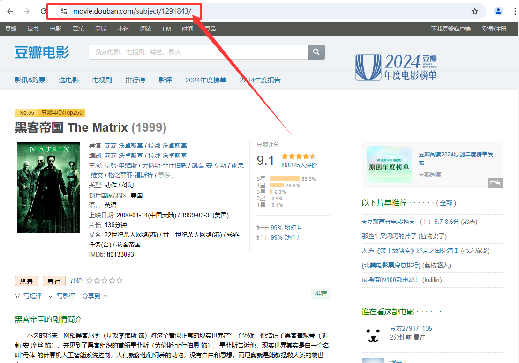The height and width of the screenshot is (363, 519).
Task: Rate the movie two stars
Action: (97, 281)
